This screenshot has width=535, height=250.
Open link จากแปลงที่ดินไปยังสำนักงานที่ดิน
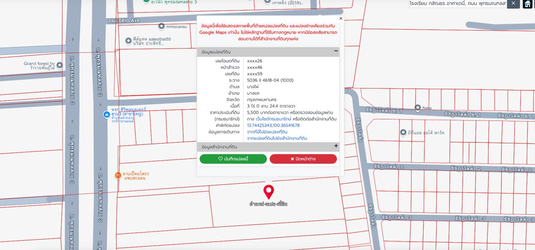coord(277,138)
